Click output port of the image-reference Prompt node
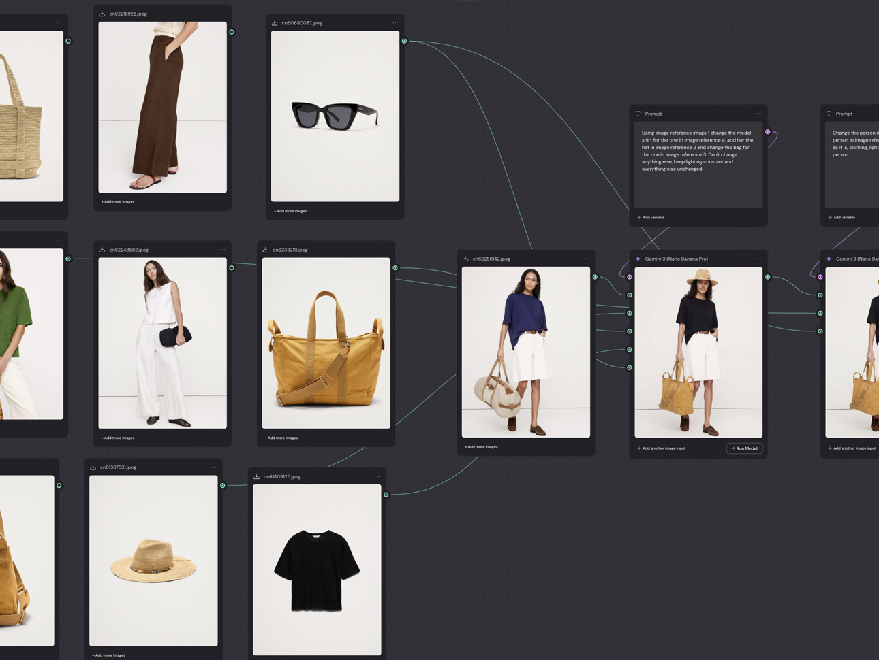This screenshot has height=660, width=879. pos(767,132)
